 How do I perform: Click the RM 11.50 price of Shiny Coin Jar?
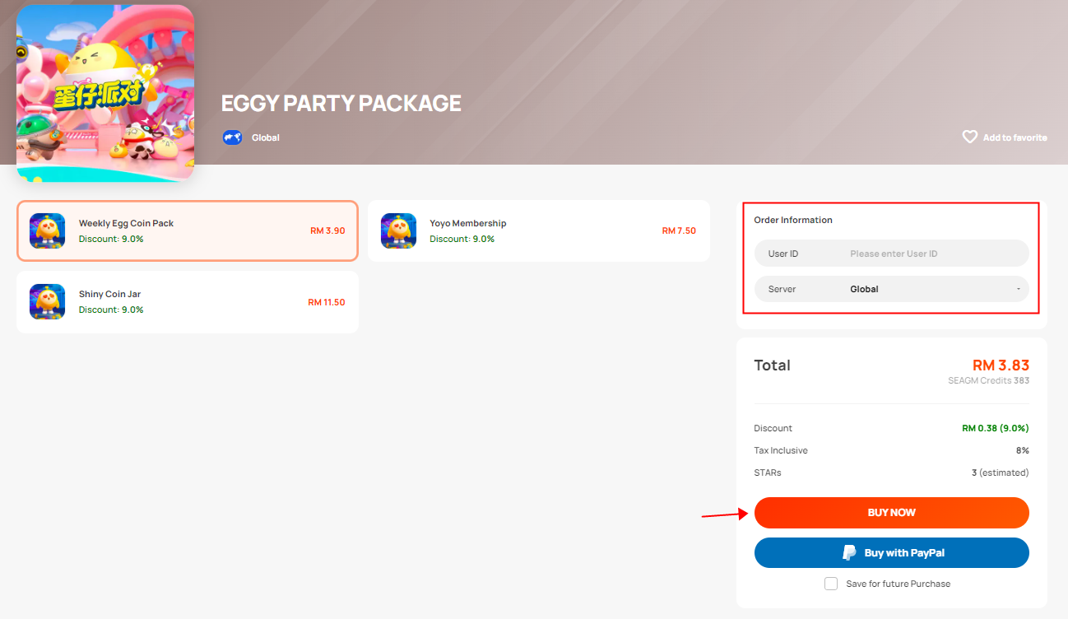(x=327, y=302)
